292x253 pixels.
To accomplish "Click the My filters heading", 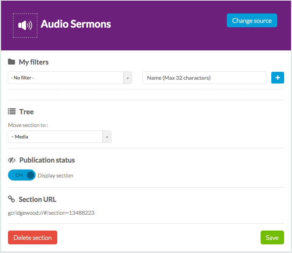I will coord(33,62).
